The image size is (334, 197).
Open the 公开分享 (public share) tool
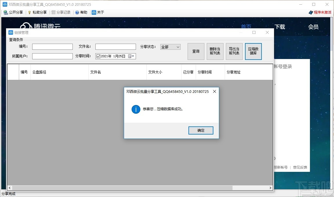click(13, 12)
